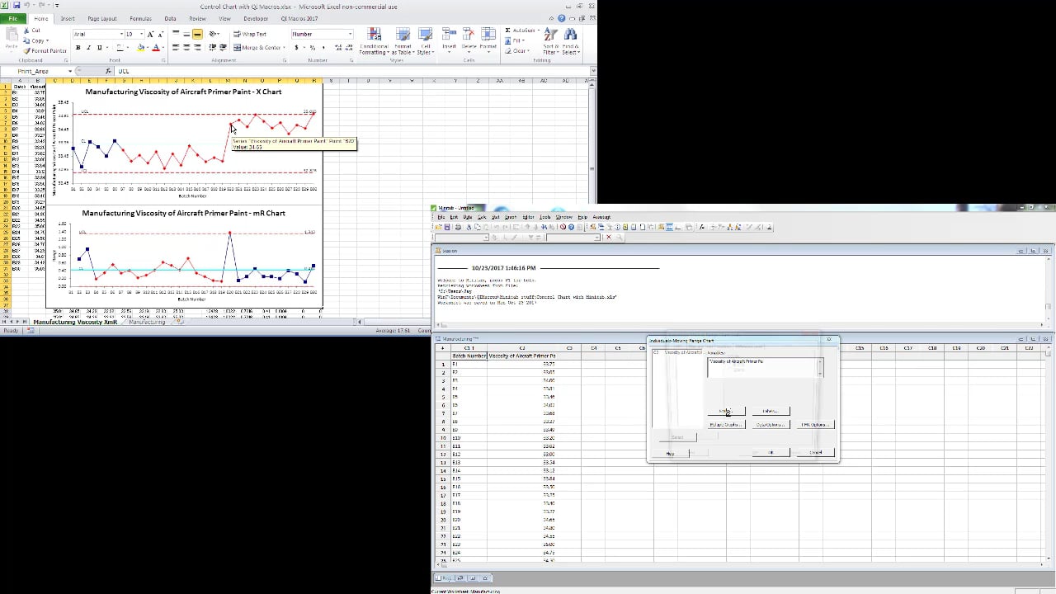Click the Variables input box in chart dialog
The width and height of the screenshot is (1056, 594).
(x=765, y=368)
